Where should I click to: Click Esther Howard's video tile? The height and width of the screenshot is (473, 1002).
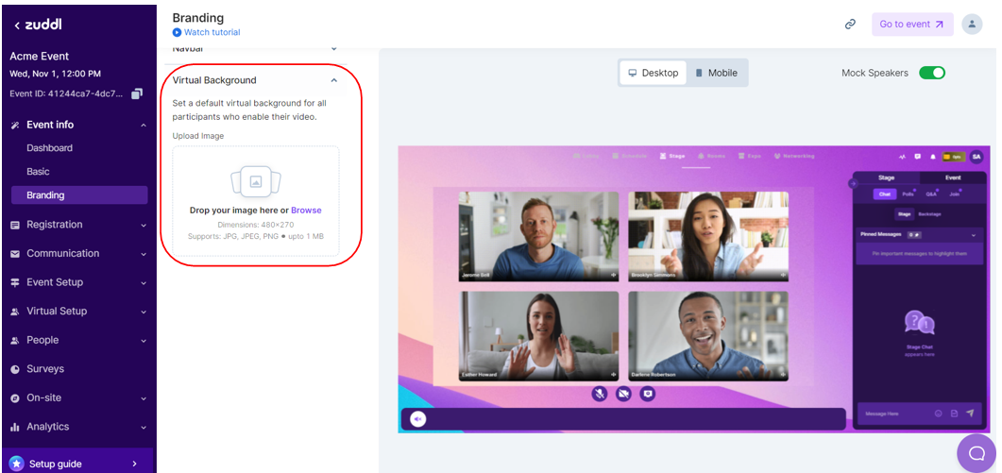538,336
